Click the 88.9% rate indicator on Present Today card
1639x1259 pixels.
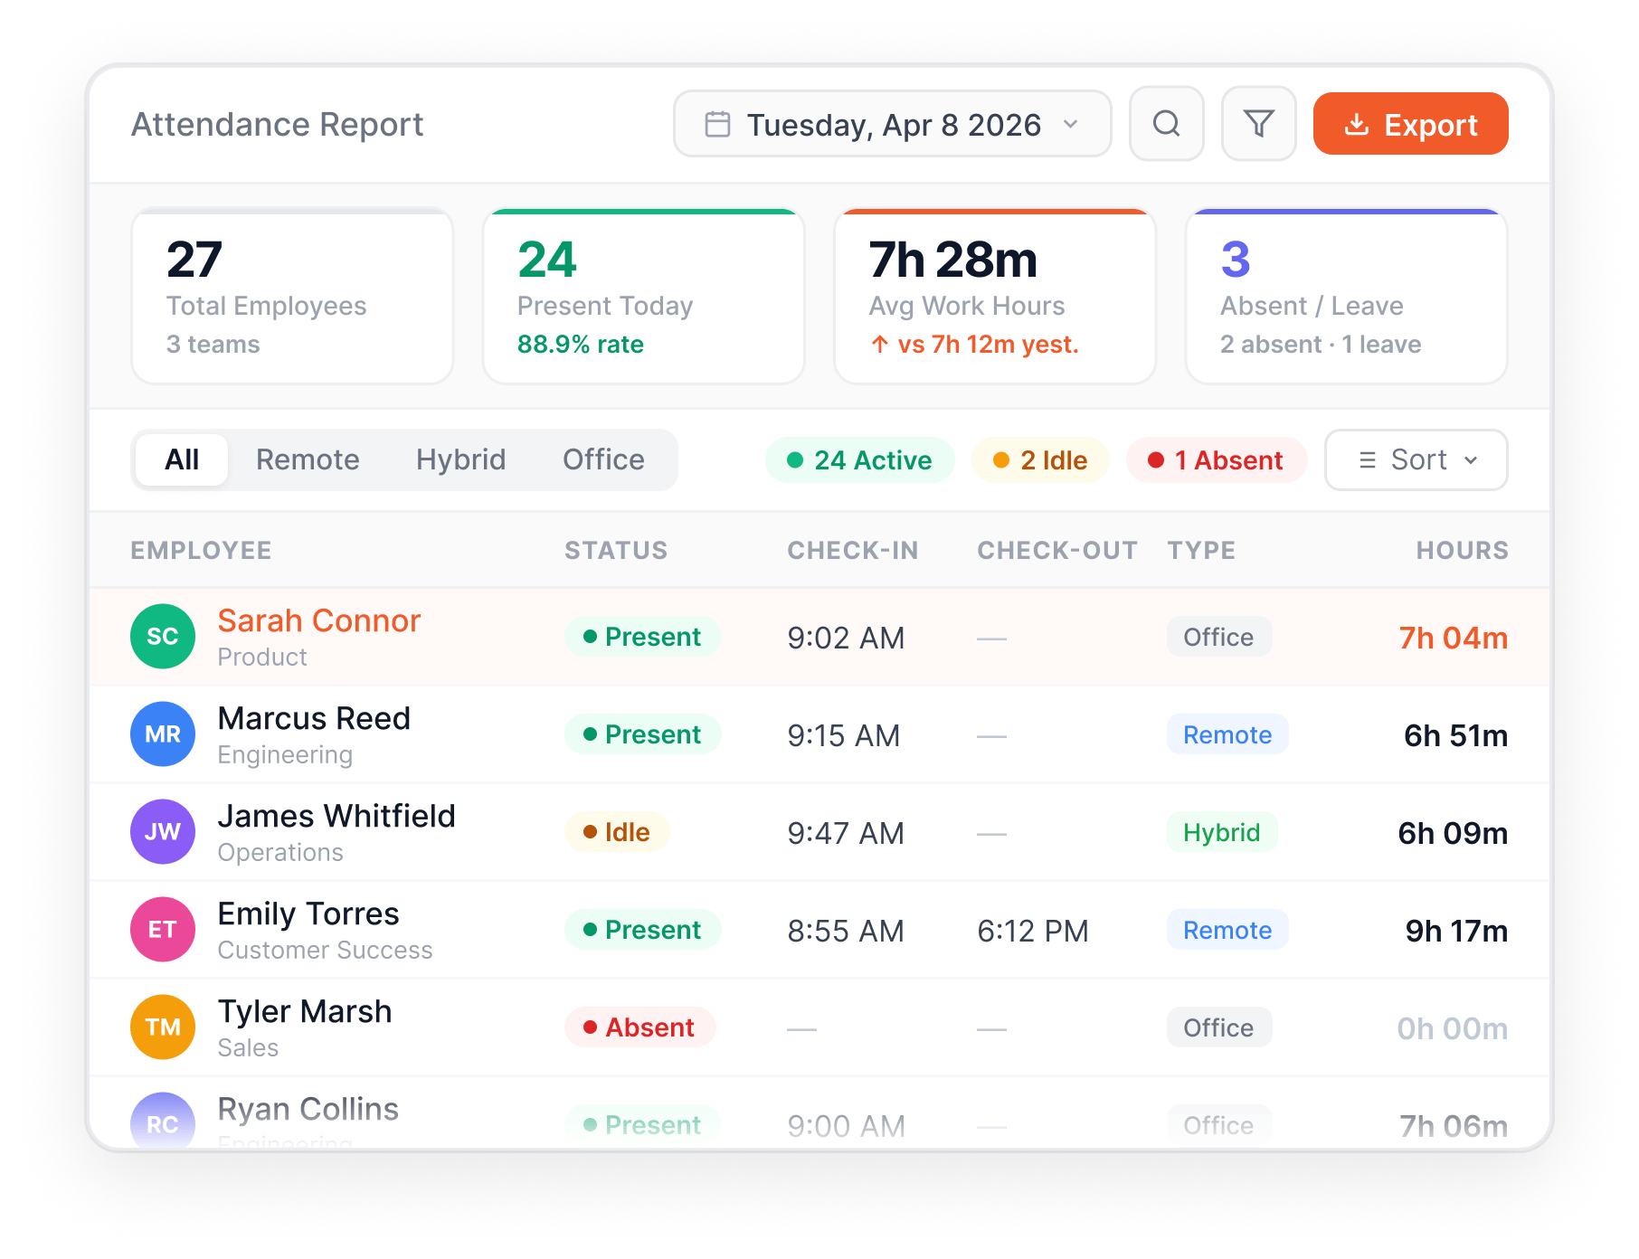(580, 344)
